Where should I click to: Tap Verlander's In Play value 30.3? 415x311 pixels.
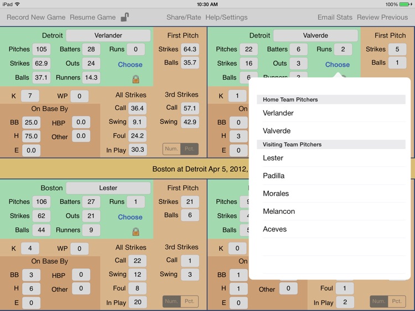point(138,150)
